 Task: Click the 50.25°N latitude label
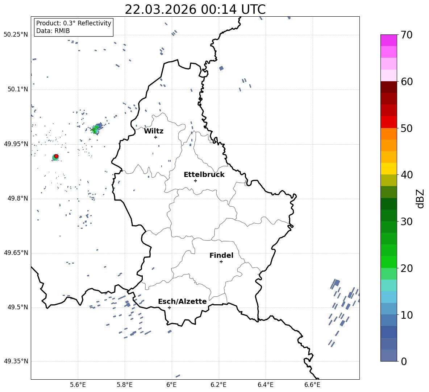pos(16,35)
